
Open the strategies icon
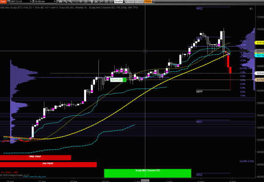point(96,2)
